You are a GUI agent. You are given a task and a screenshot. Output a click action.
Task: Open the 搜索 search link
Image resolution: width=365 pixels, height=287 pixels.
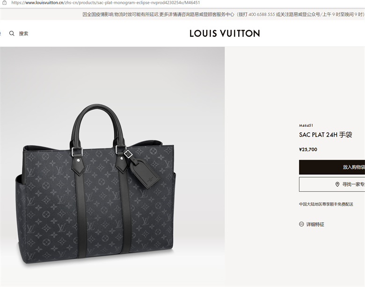point(23,34)
